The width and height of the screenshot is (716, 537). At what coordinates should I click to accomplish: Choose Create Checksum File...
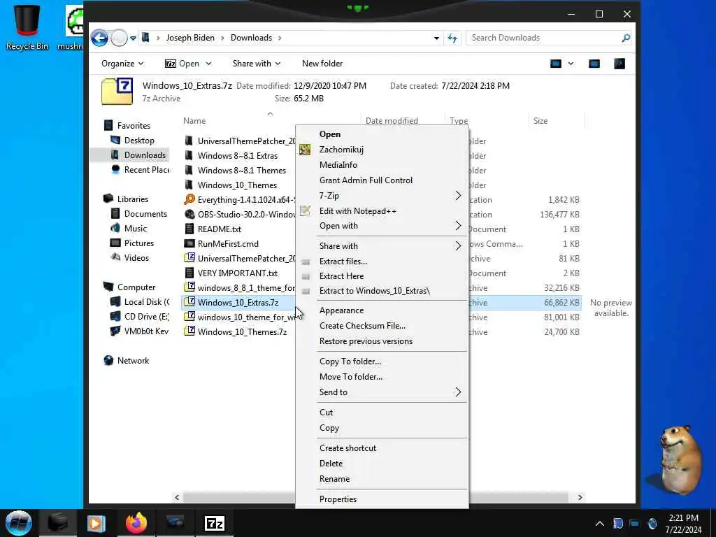tap(382, 326)
